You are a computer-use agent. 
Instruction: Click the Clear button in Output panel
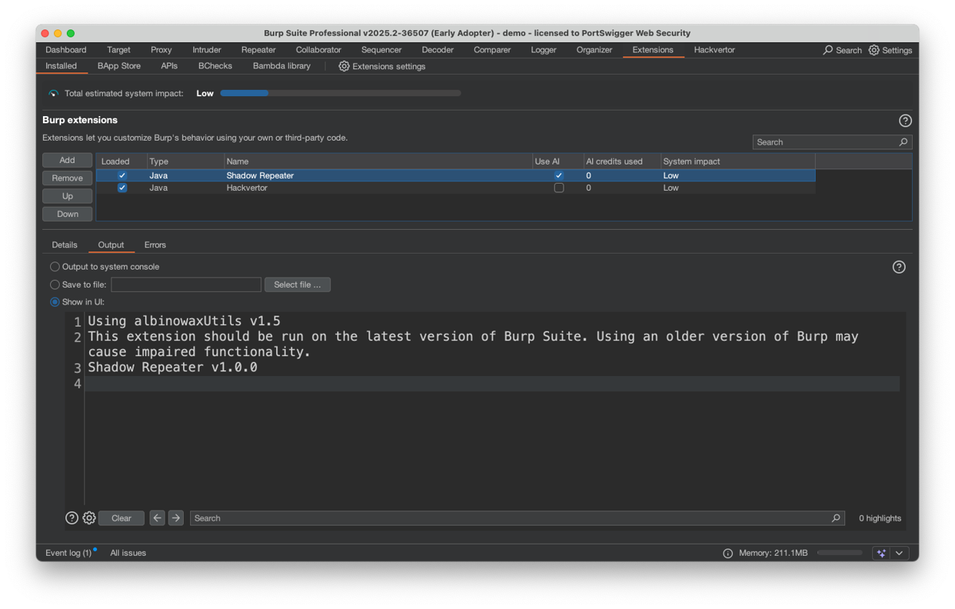(x=121, y=518)
